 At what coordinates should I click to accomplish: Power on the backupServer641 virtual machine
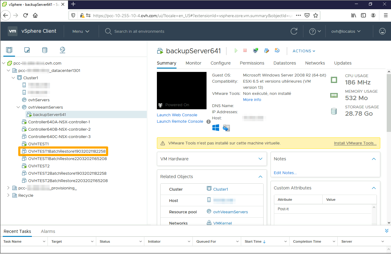click(236, 50)
